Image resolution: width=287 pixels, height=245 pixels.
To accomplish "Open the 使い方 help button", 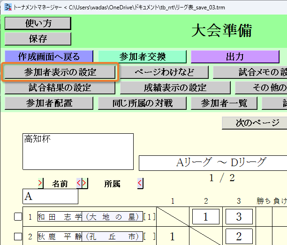I will [38, 23].
